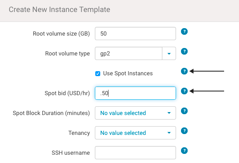Click the Spot bid (USD/hr) label

click(67, 93)
